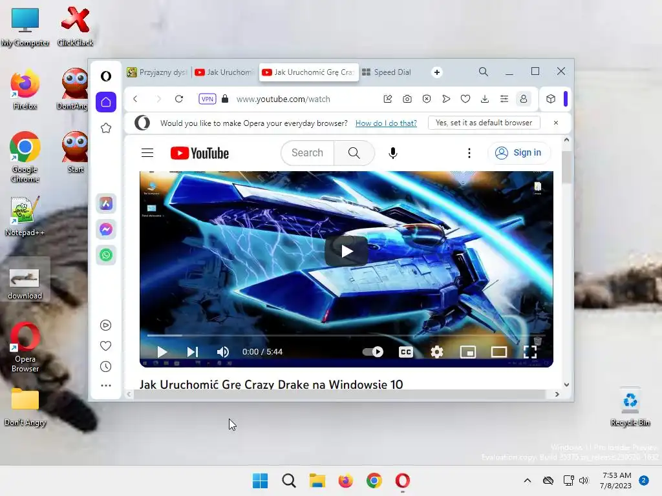This screenshot has height=496, width=662.
Task: Show hidden icons tray chevron
Action: [528, 480]
